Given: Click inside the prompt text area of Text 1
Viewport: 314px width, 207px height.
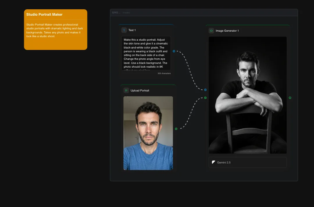Looking at the screenshot, I should click(x=146, y=53).
